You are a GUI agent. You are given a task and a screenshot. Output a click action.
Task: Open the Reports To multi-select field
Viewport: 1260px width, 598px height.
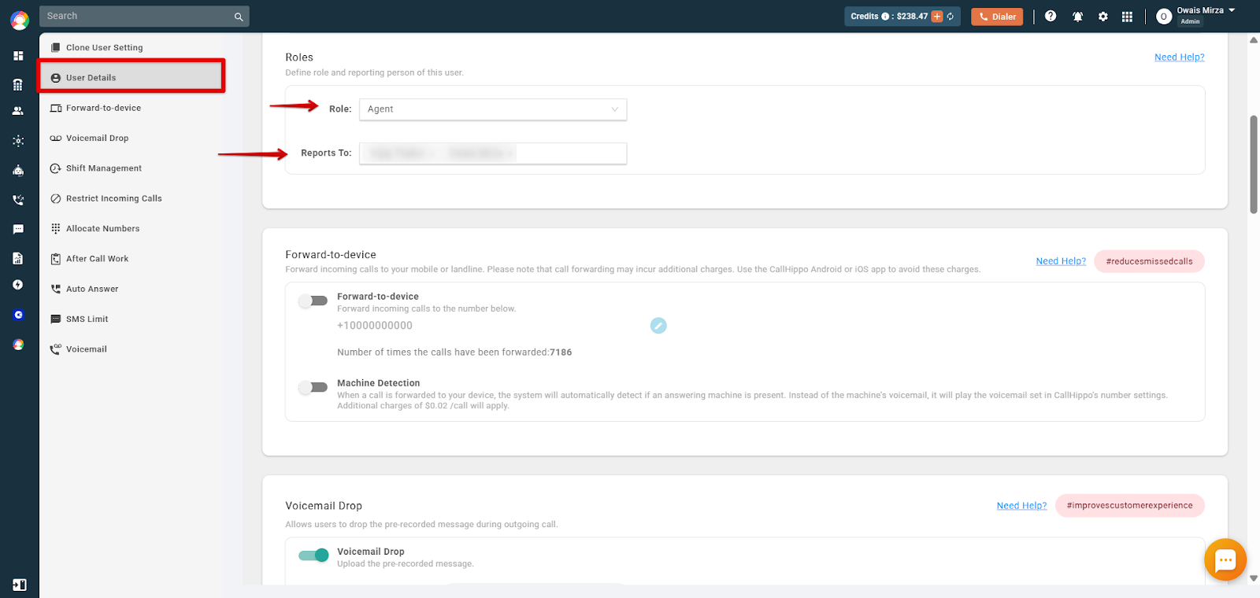click(493, 153)
